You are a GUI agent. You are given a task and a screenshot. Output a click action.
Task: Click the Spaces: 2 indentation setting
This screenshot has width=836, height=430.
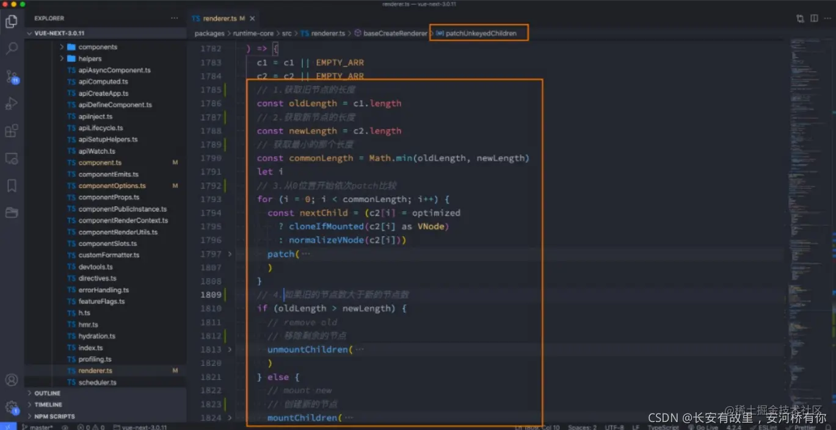[x=582, y=427]
